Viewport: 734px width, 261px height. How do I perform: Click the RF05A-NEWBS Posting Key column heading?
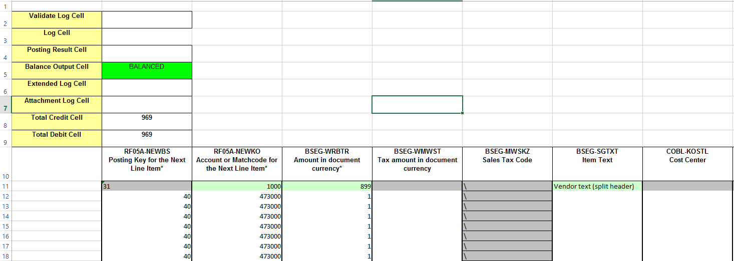[x=147, y=164]
